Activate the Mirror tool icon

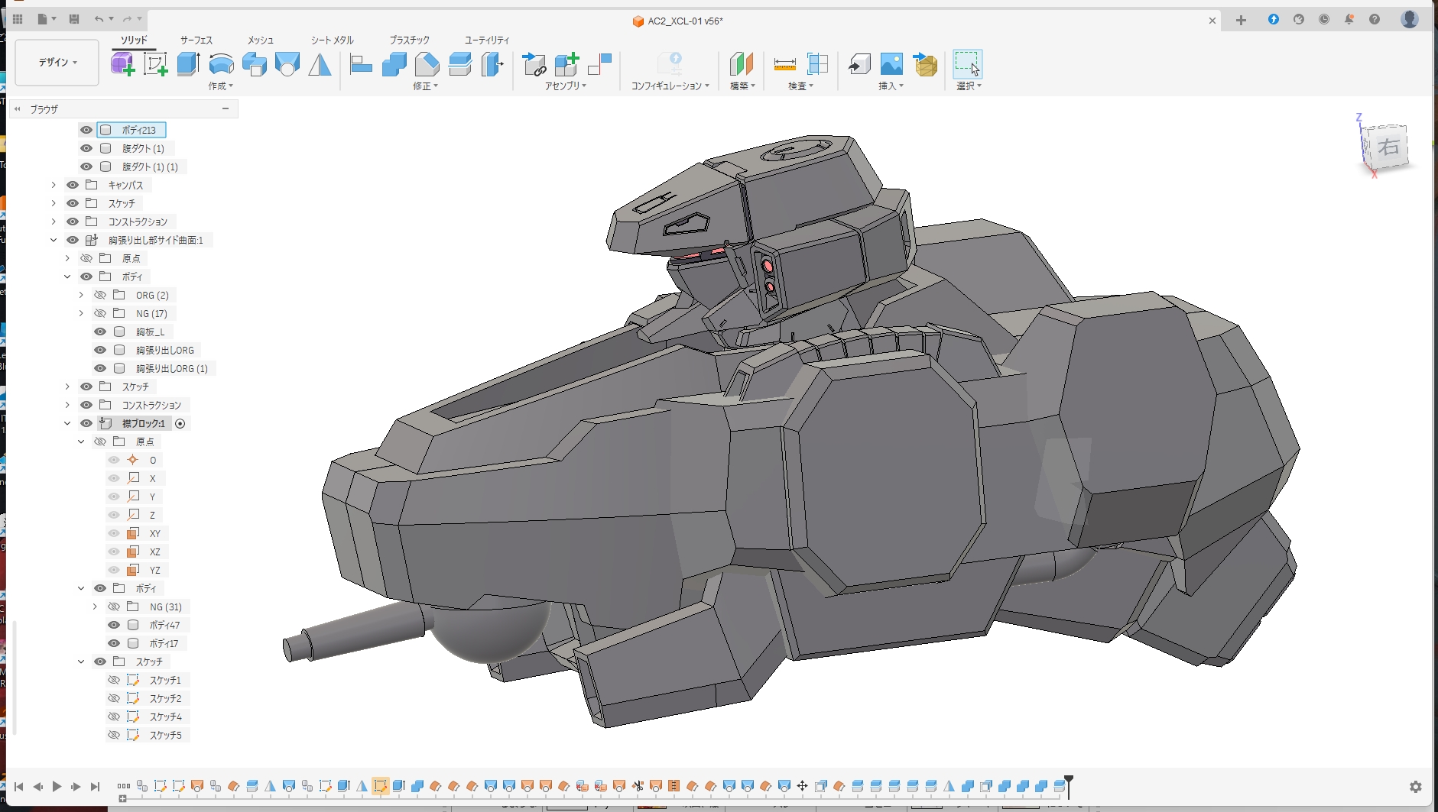(320, 64)
